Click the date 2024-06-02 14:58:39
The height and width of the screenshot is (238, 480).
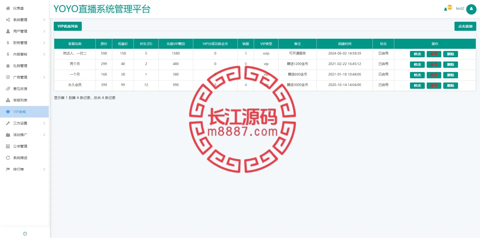click(x=344, y=53)
